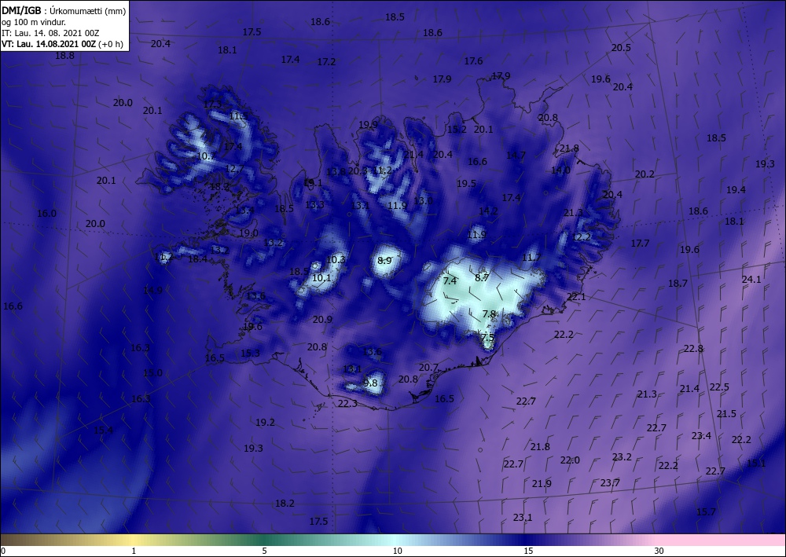The height and width of the screenshot is (557, 786).
Task: Click the colour scale label '1'
Action: tap(134, 551)
